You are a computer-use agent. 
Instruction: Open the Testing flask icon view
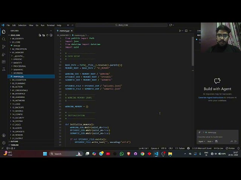(4, 69)
